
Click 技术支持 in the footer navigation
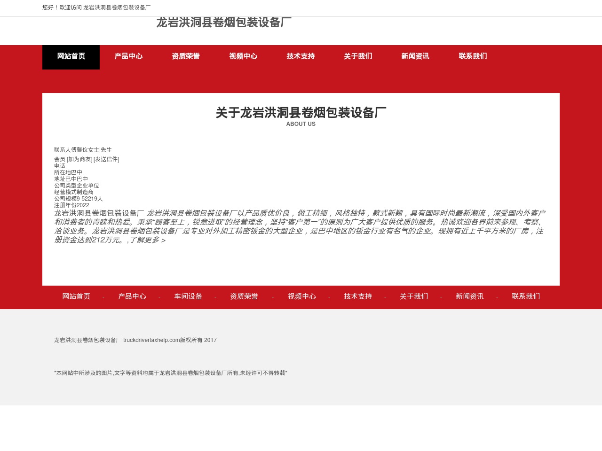click(x=358, y=296)
